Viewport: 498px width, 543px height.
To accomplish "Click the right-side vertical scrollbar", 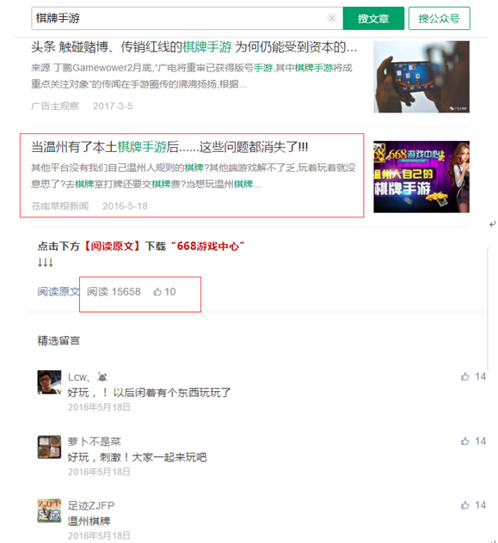I will tap(488, 309).
